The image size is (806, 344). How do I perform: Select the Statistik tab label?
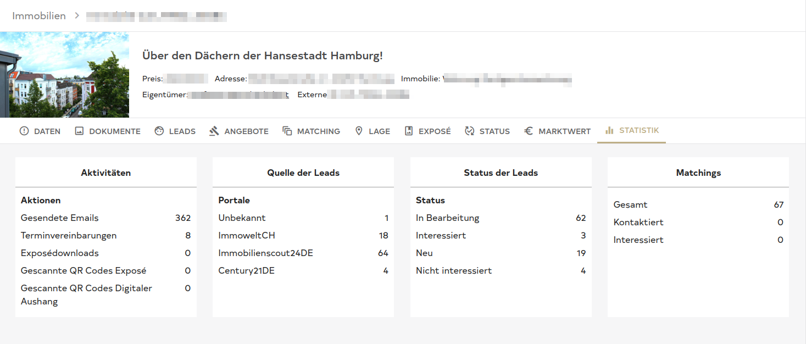pyautogui.click(x=639, y=131)
